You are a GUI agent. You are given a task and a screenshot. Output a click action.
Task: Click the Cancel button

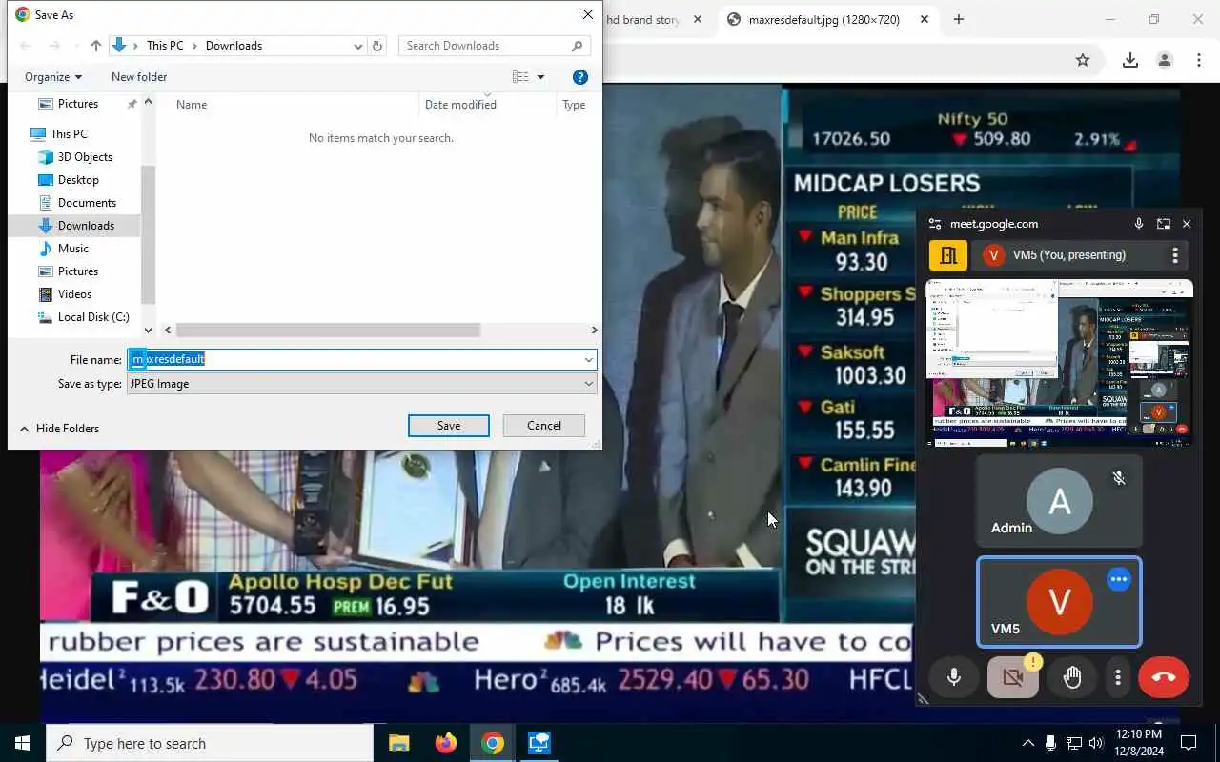544,426
